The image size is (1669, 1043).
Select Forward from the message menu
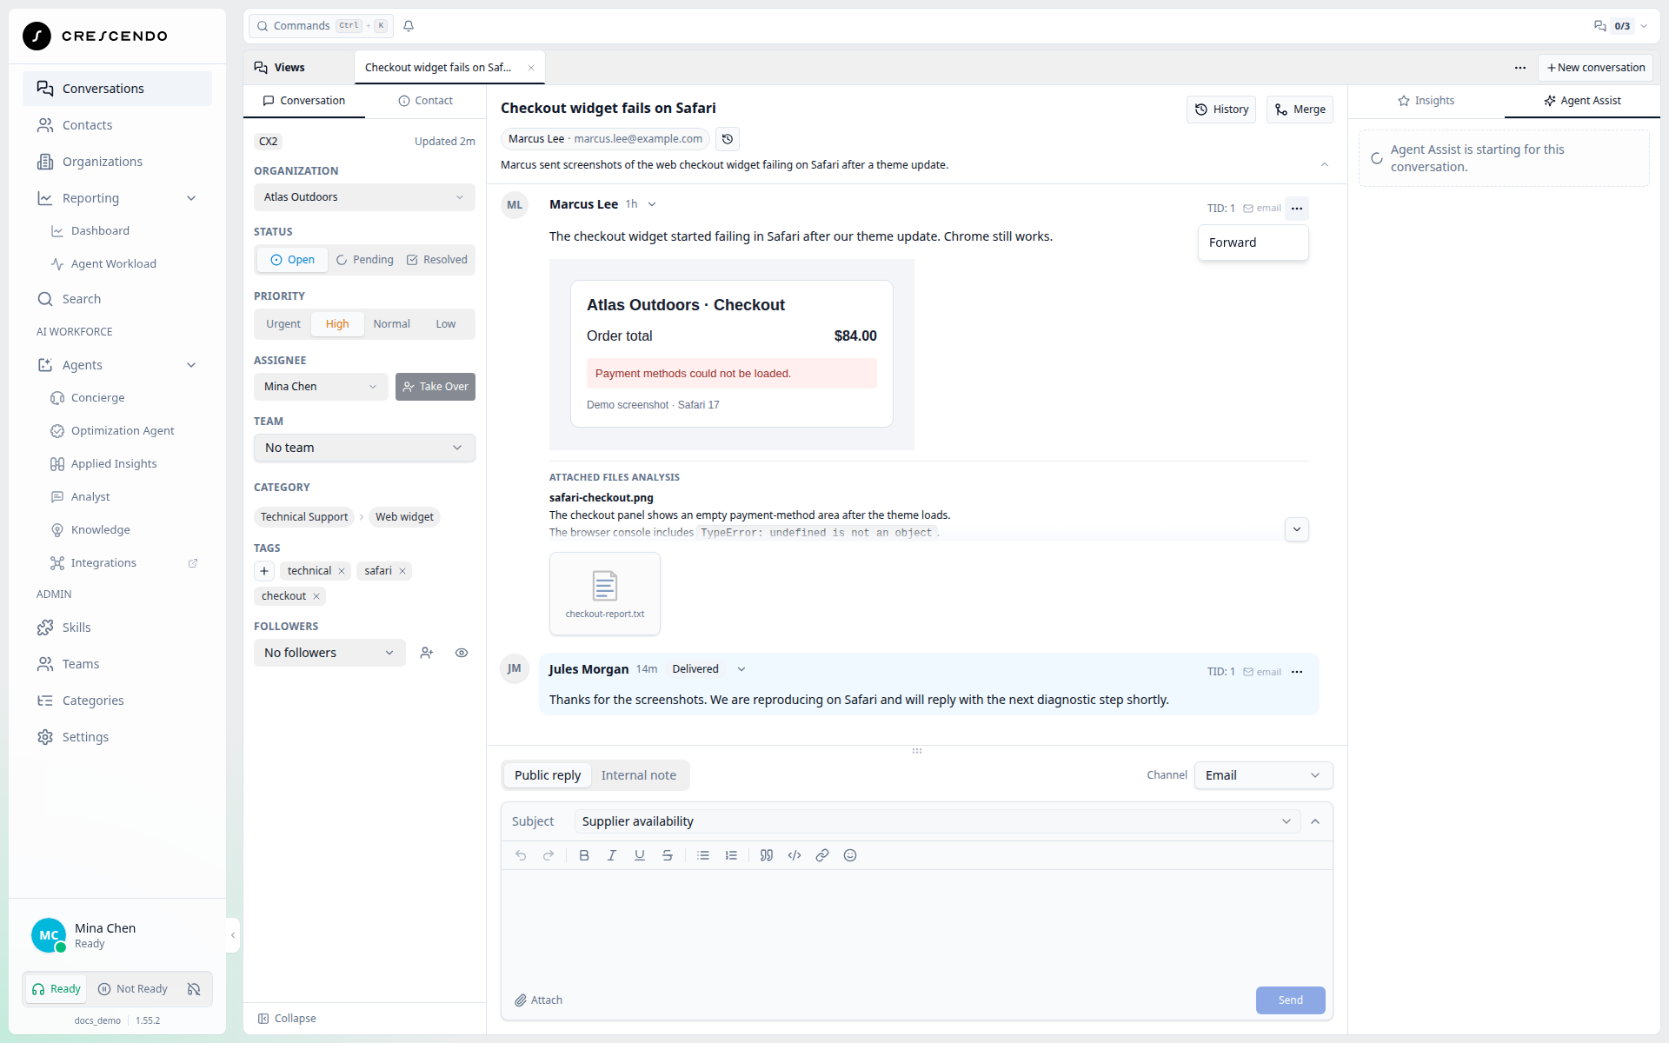point(1253,242)
